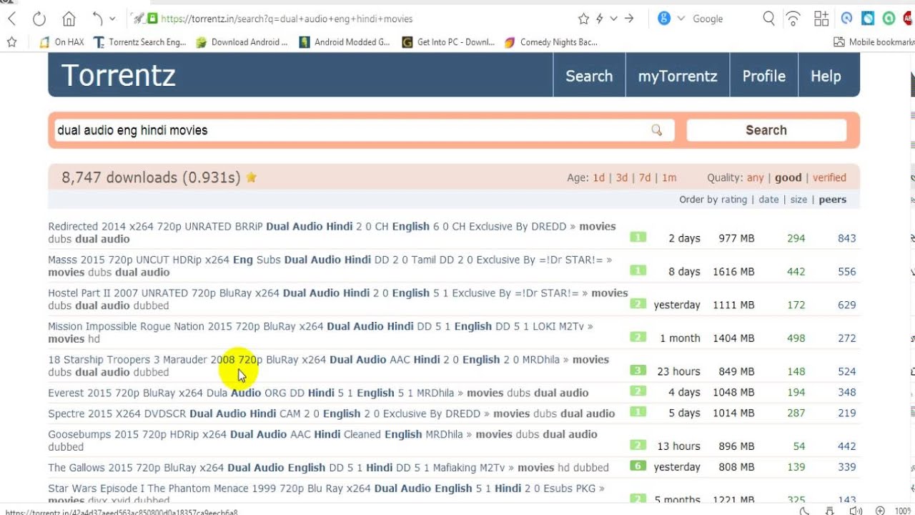Open The Gallows 2015 torrent result
This screenshot has height=515, width=915.
pos(277,468)
